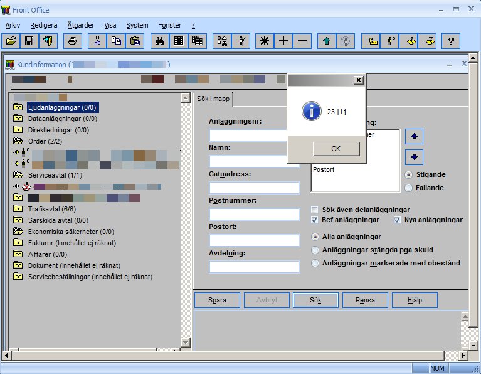Click the binoculars search toolbar icon
Viewport: 481px width, 374px height.
point(160,41)
